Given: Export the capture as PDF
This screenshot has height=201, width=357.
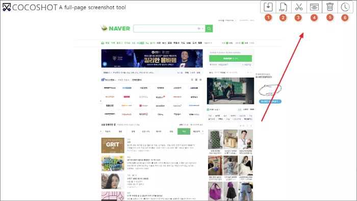Looking at the screenshot, I should pos(283,7).
